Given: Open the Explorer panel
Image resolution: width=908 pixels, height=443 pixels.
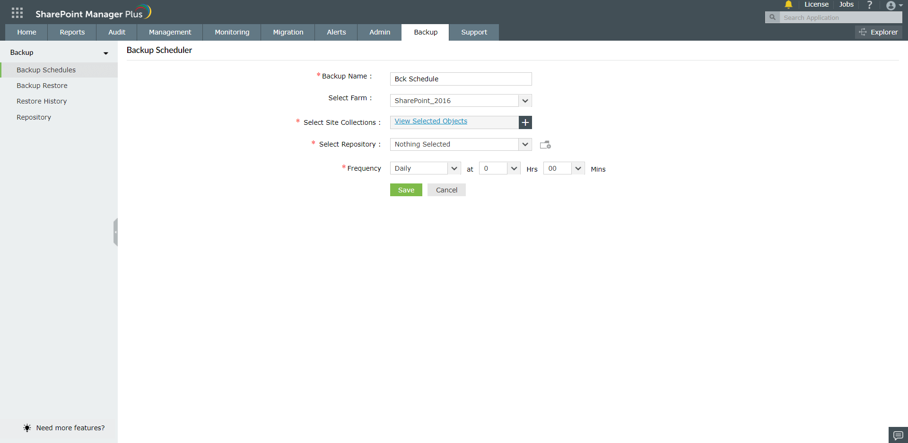Looking at the screenshot, I should tap(879, 32).
